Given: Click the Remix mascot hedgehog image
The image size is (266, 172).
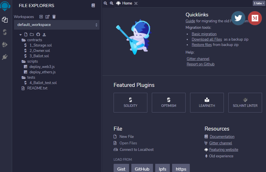Looking at the screenshot, I should pos(134,37).
